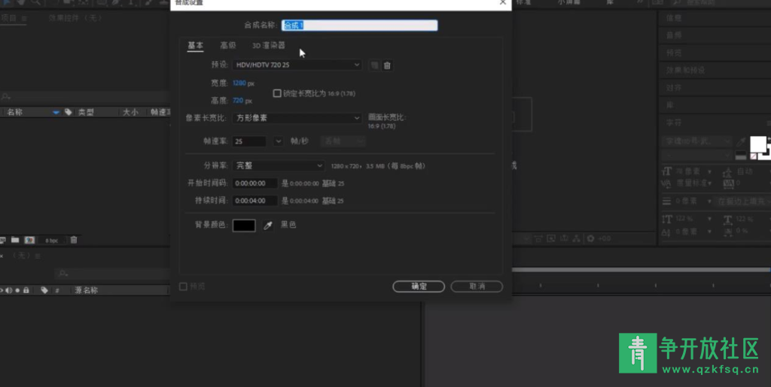Click the kerning VA icon in Character panel

666,183
